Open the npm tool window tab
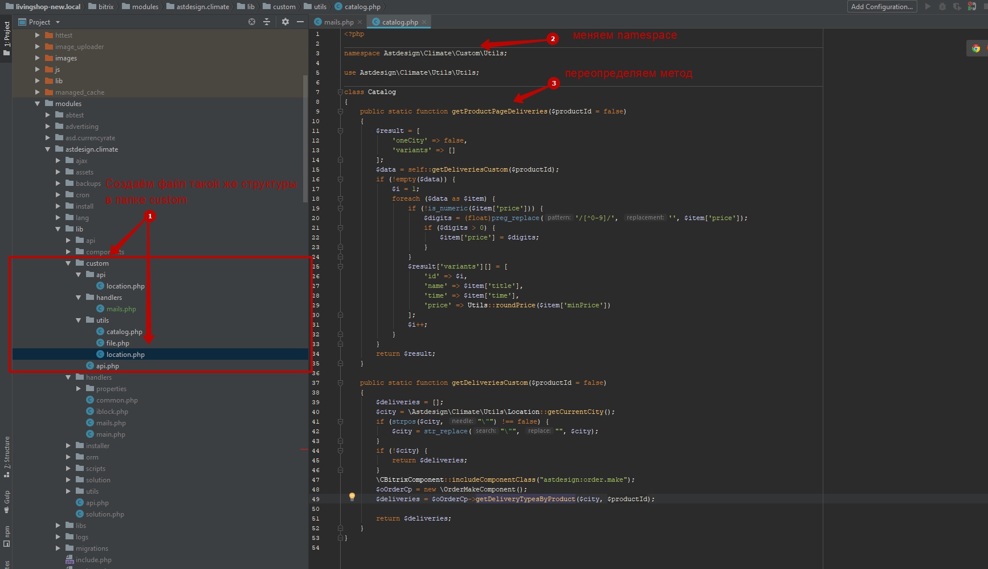Screen dimensions: 988x569 click(x=6, y=536)
